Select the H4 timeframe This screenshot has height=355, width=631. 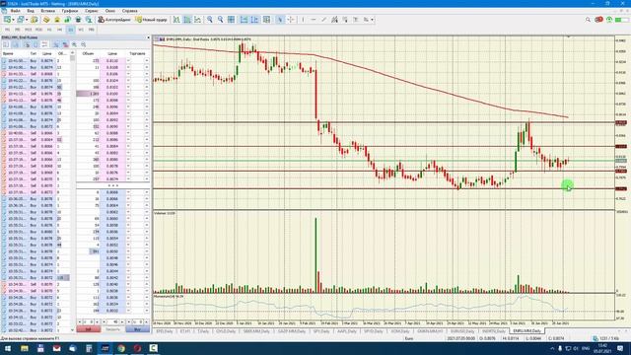[59, 30]
